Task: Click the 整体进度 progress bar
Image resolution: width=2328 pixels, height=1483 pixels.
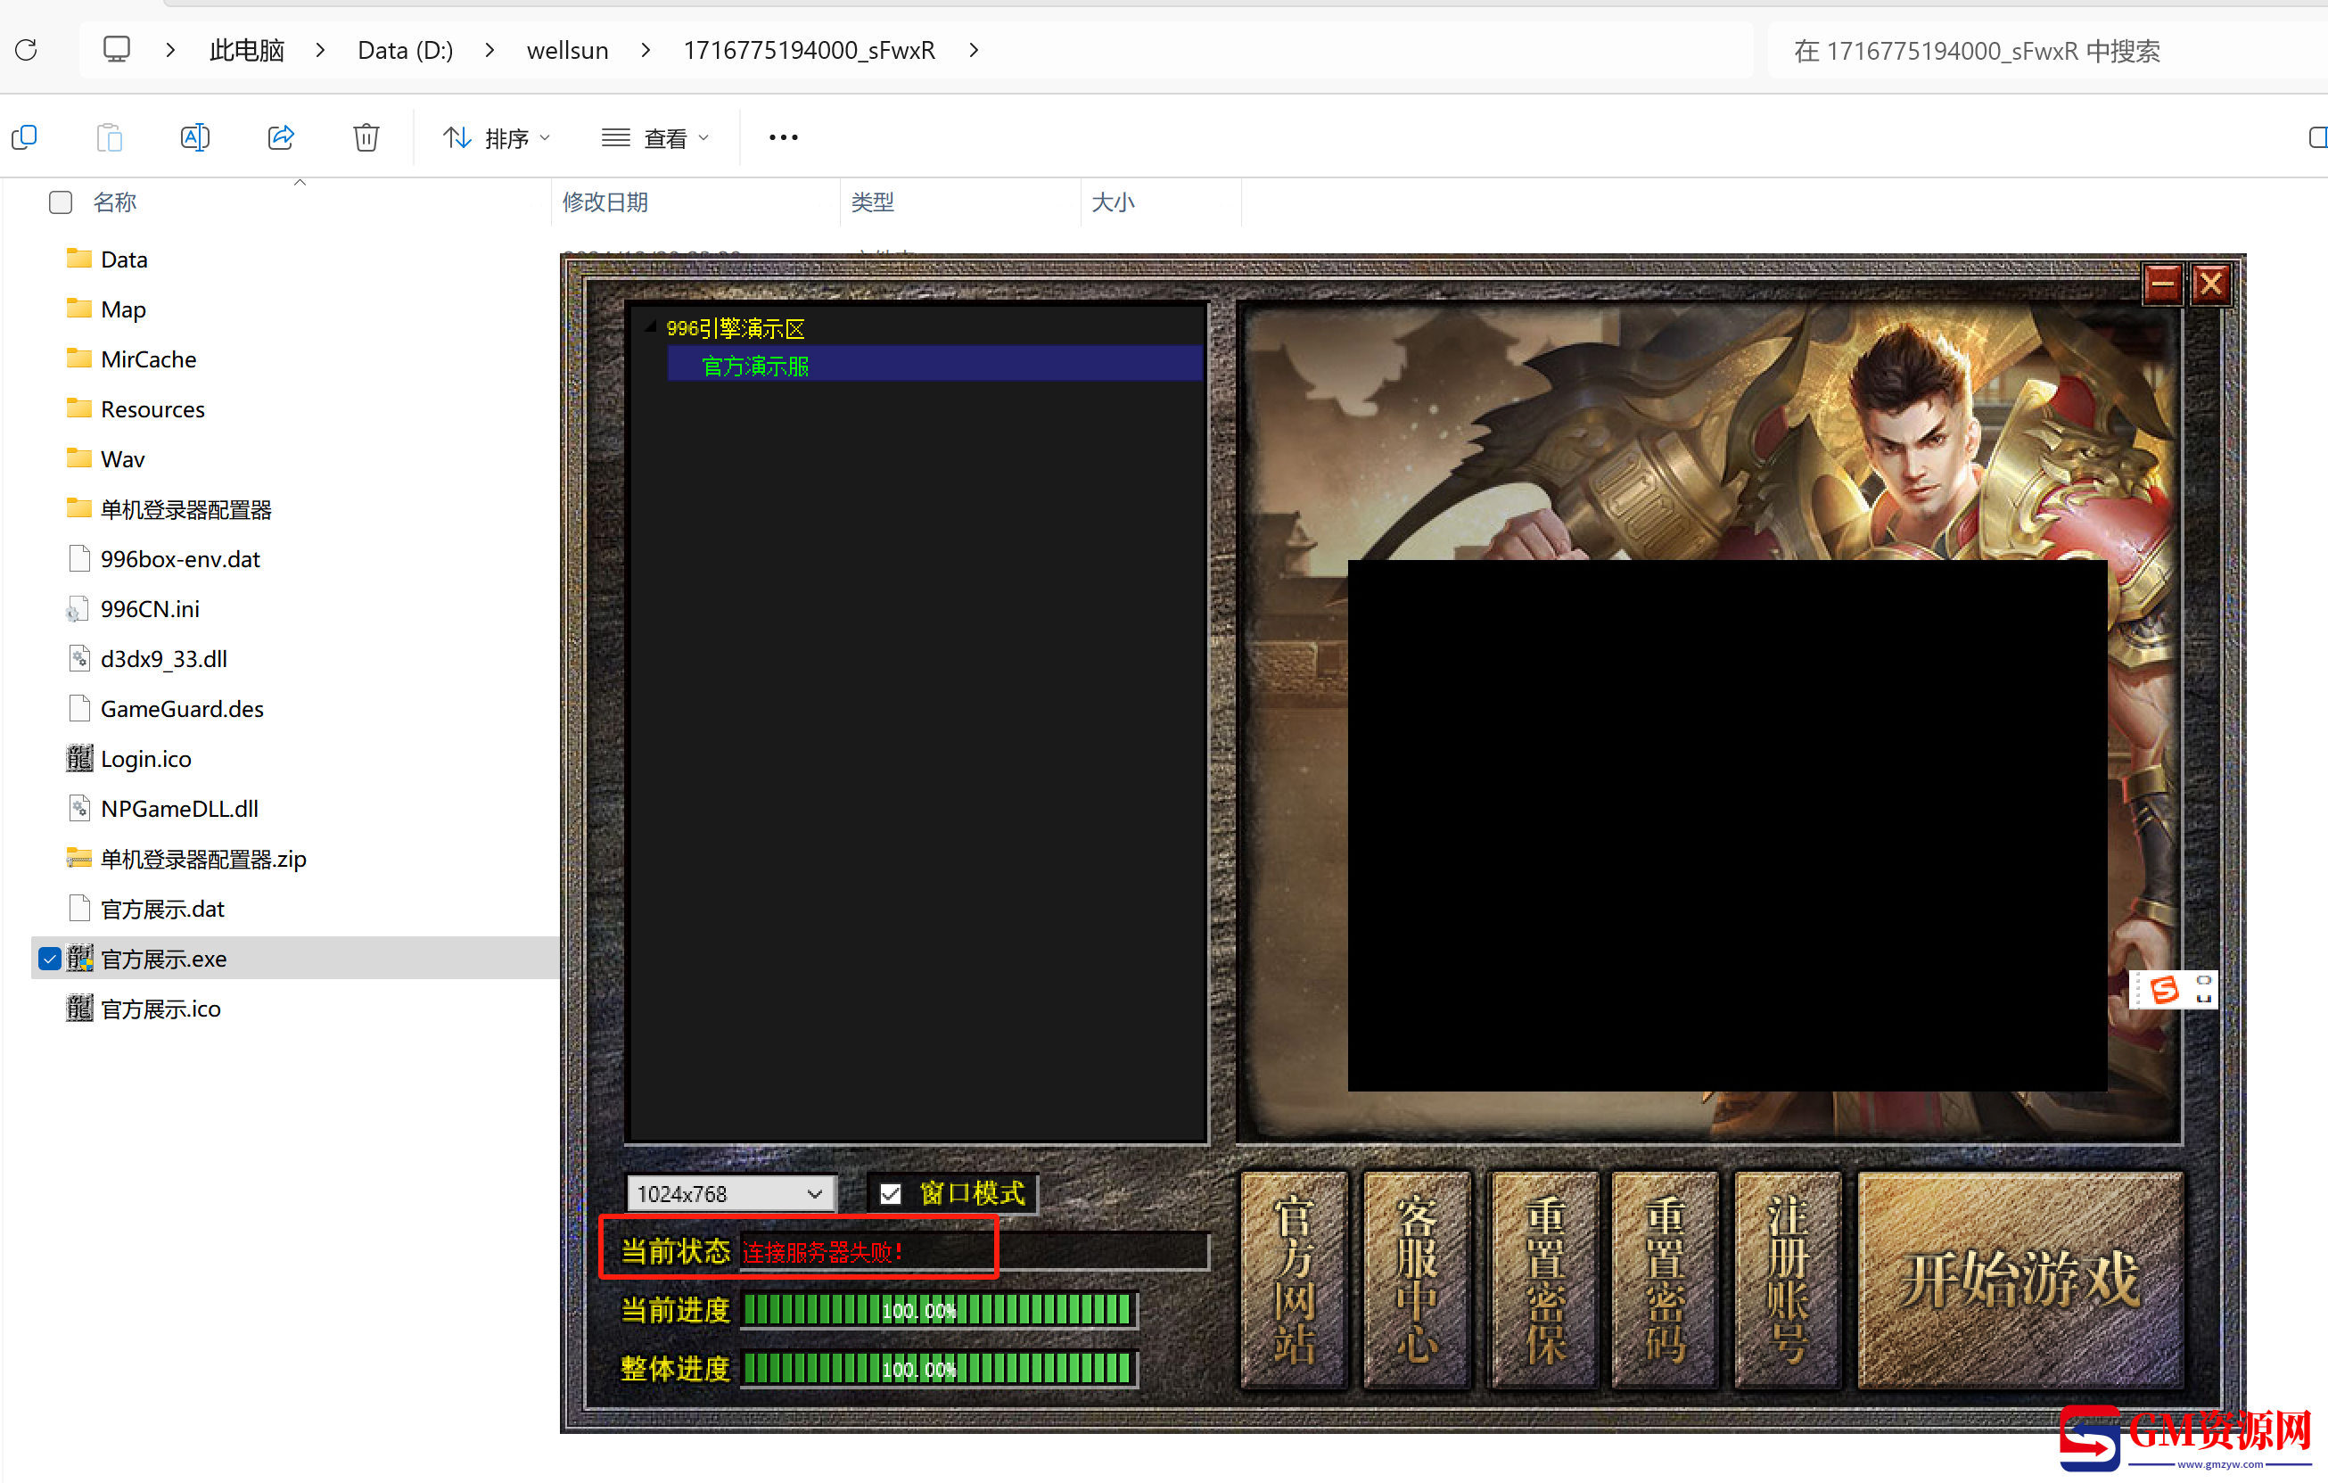Action: click(x=938, y=1369)
